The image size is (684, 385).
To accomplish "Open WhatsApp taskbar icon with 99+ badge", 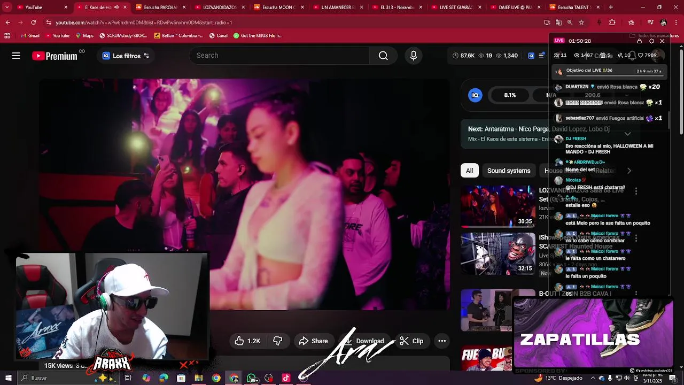I will (x=251, y=378).
